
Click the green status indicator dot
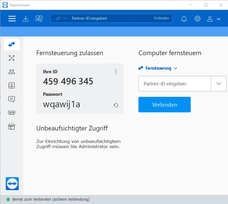(x=8, y=199)
